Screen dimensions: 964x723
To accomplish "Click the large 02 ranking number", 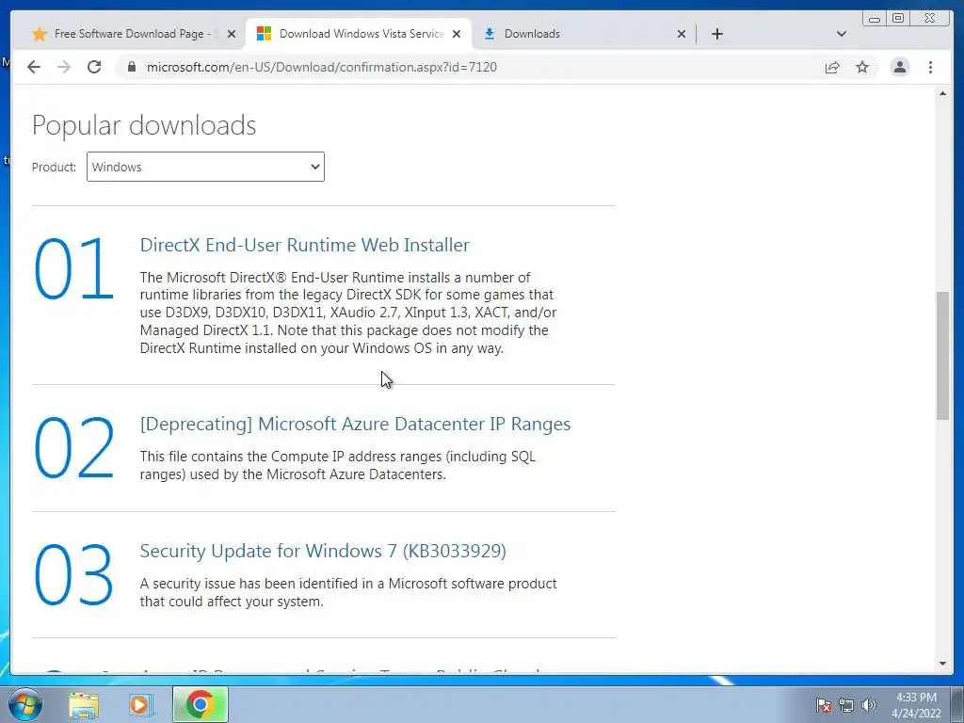I will point(73,447).
